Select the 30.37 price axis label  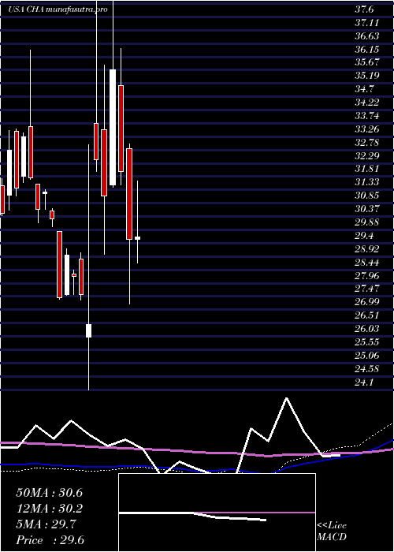(367, 209)
